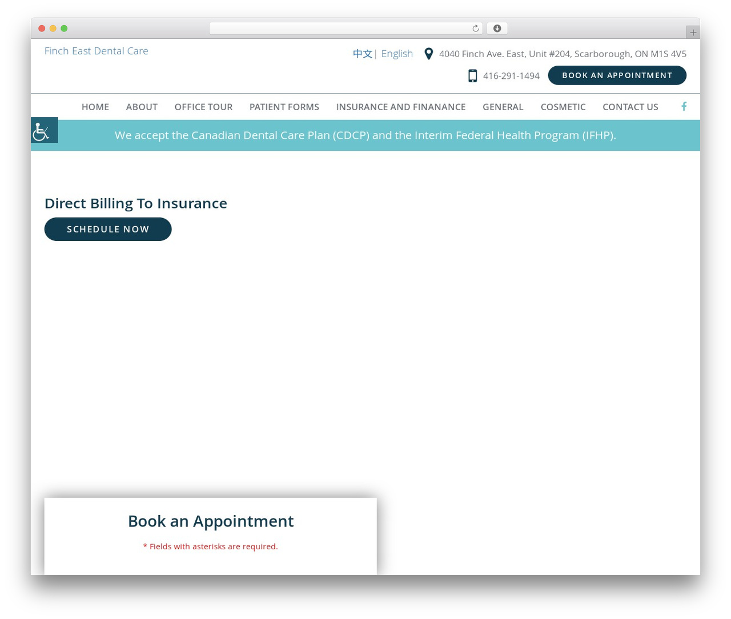Screen dimensions: 731x619
Task: Open the wheelchair accessibility options icon
Action: 44,130
